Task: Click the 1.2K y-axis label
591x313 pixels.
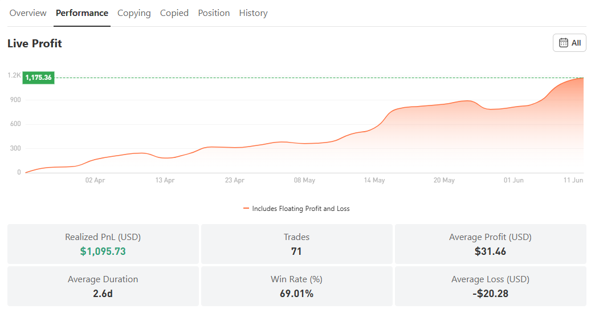Action: click(x=14, y=75)
